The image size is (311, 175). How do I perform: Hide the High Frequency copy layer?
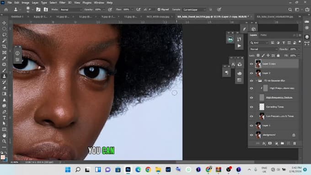(252, 88)
